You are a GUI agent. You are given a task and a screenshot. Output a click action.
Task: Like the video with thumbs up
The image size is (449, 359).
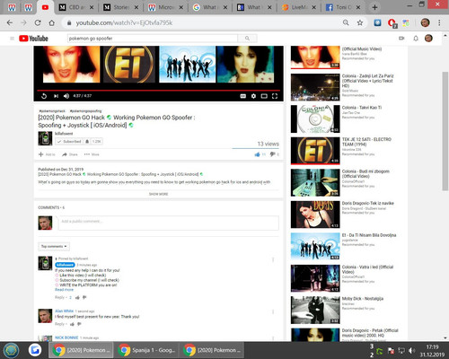coord(257,154)
